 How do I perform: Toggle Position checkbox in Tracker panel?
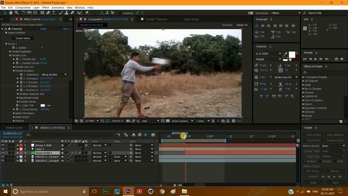(x=304, y=161)
